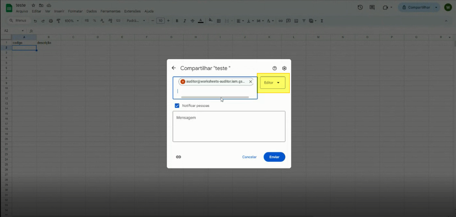Viewport: 456px width, 217px height.
Task: Increase decimal places
Action: (x=110, y=21)
